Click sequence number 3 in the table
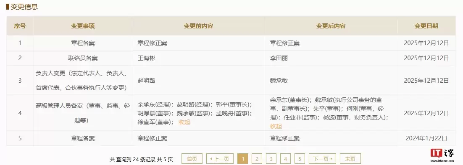 coord(20,81)
